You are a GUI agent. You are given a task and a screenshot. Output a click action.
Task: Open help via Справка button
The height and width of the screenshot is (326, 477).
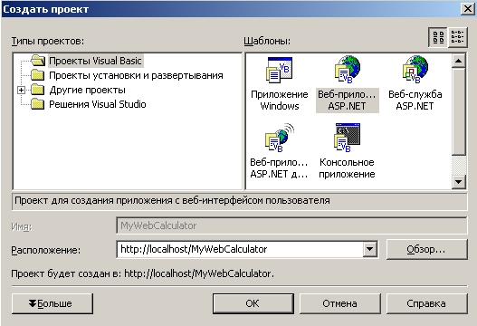426,303
